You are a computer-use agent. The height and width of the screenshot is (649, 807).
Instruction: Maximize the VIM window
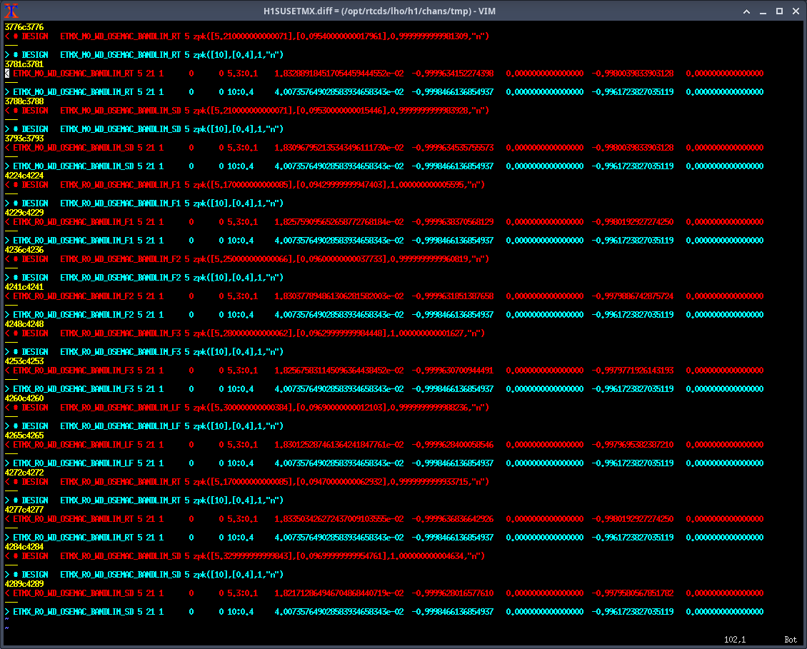[x=779, y=11]
